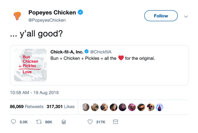Open the quoted Chick-fil-A tweet text
This screenshot has height=133, width=198.
(103, 59)
